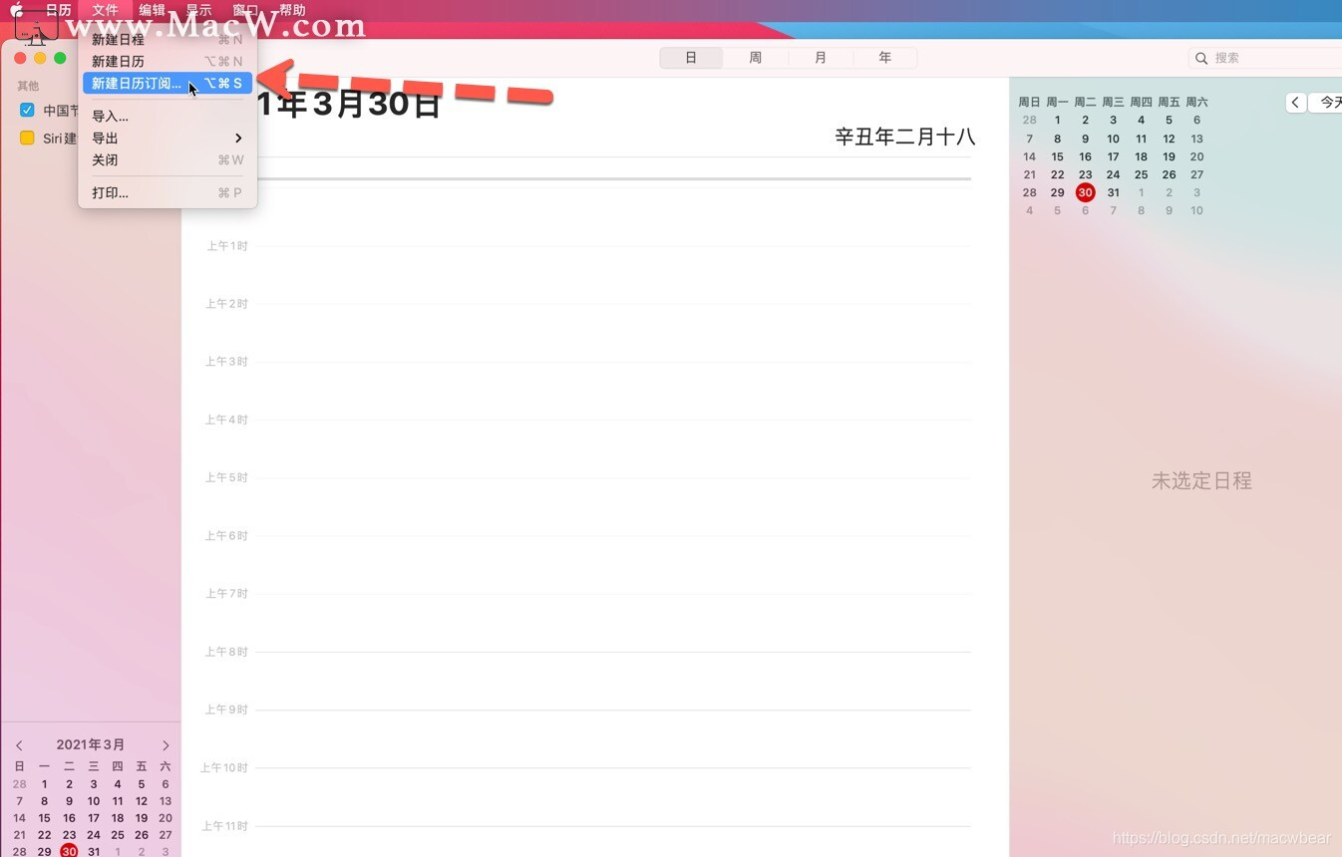
Task: Click the 上午9时 time slot label
Action: click(x=227, y=711)
